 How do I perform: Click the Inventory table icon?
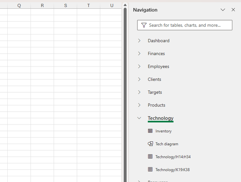pyautogui.click(x=150, y=131)
